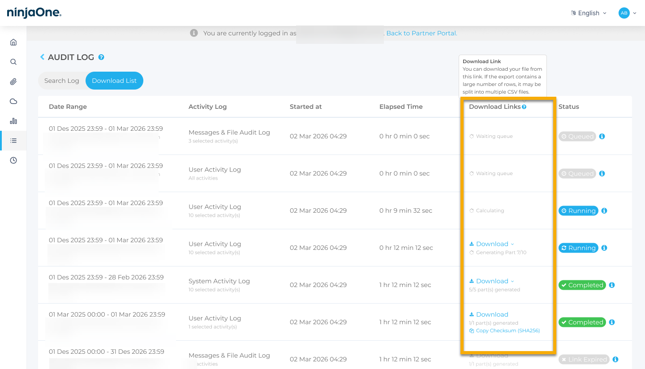Open the attachments paperclip sidebar icon

[x=13, y=82]
